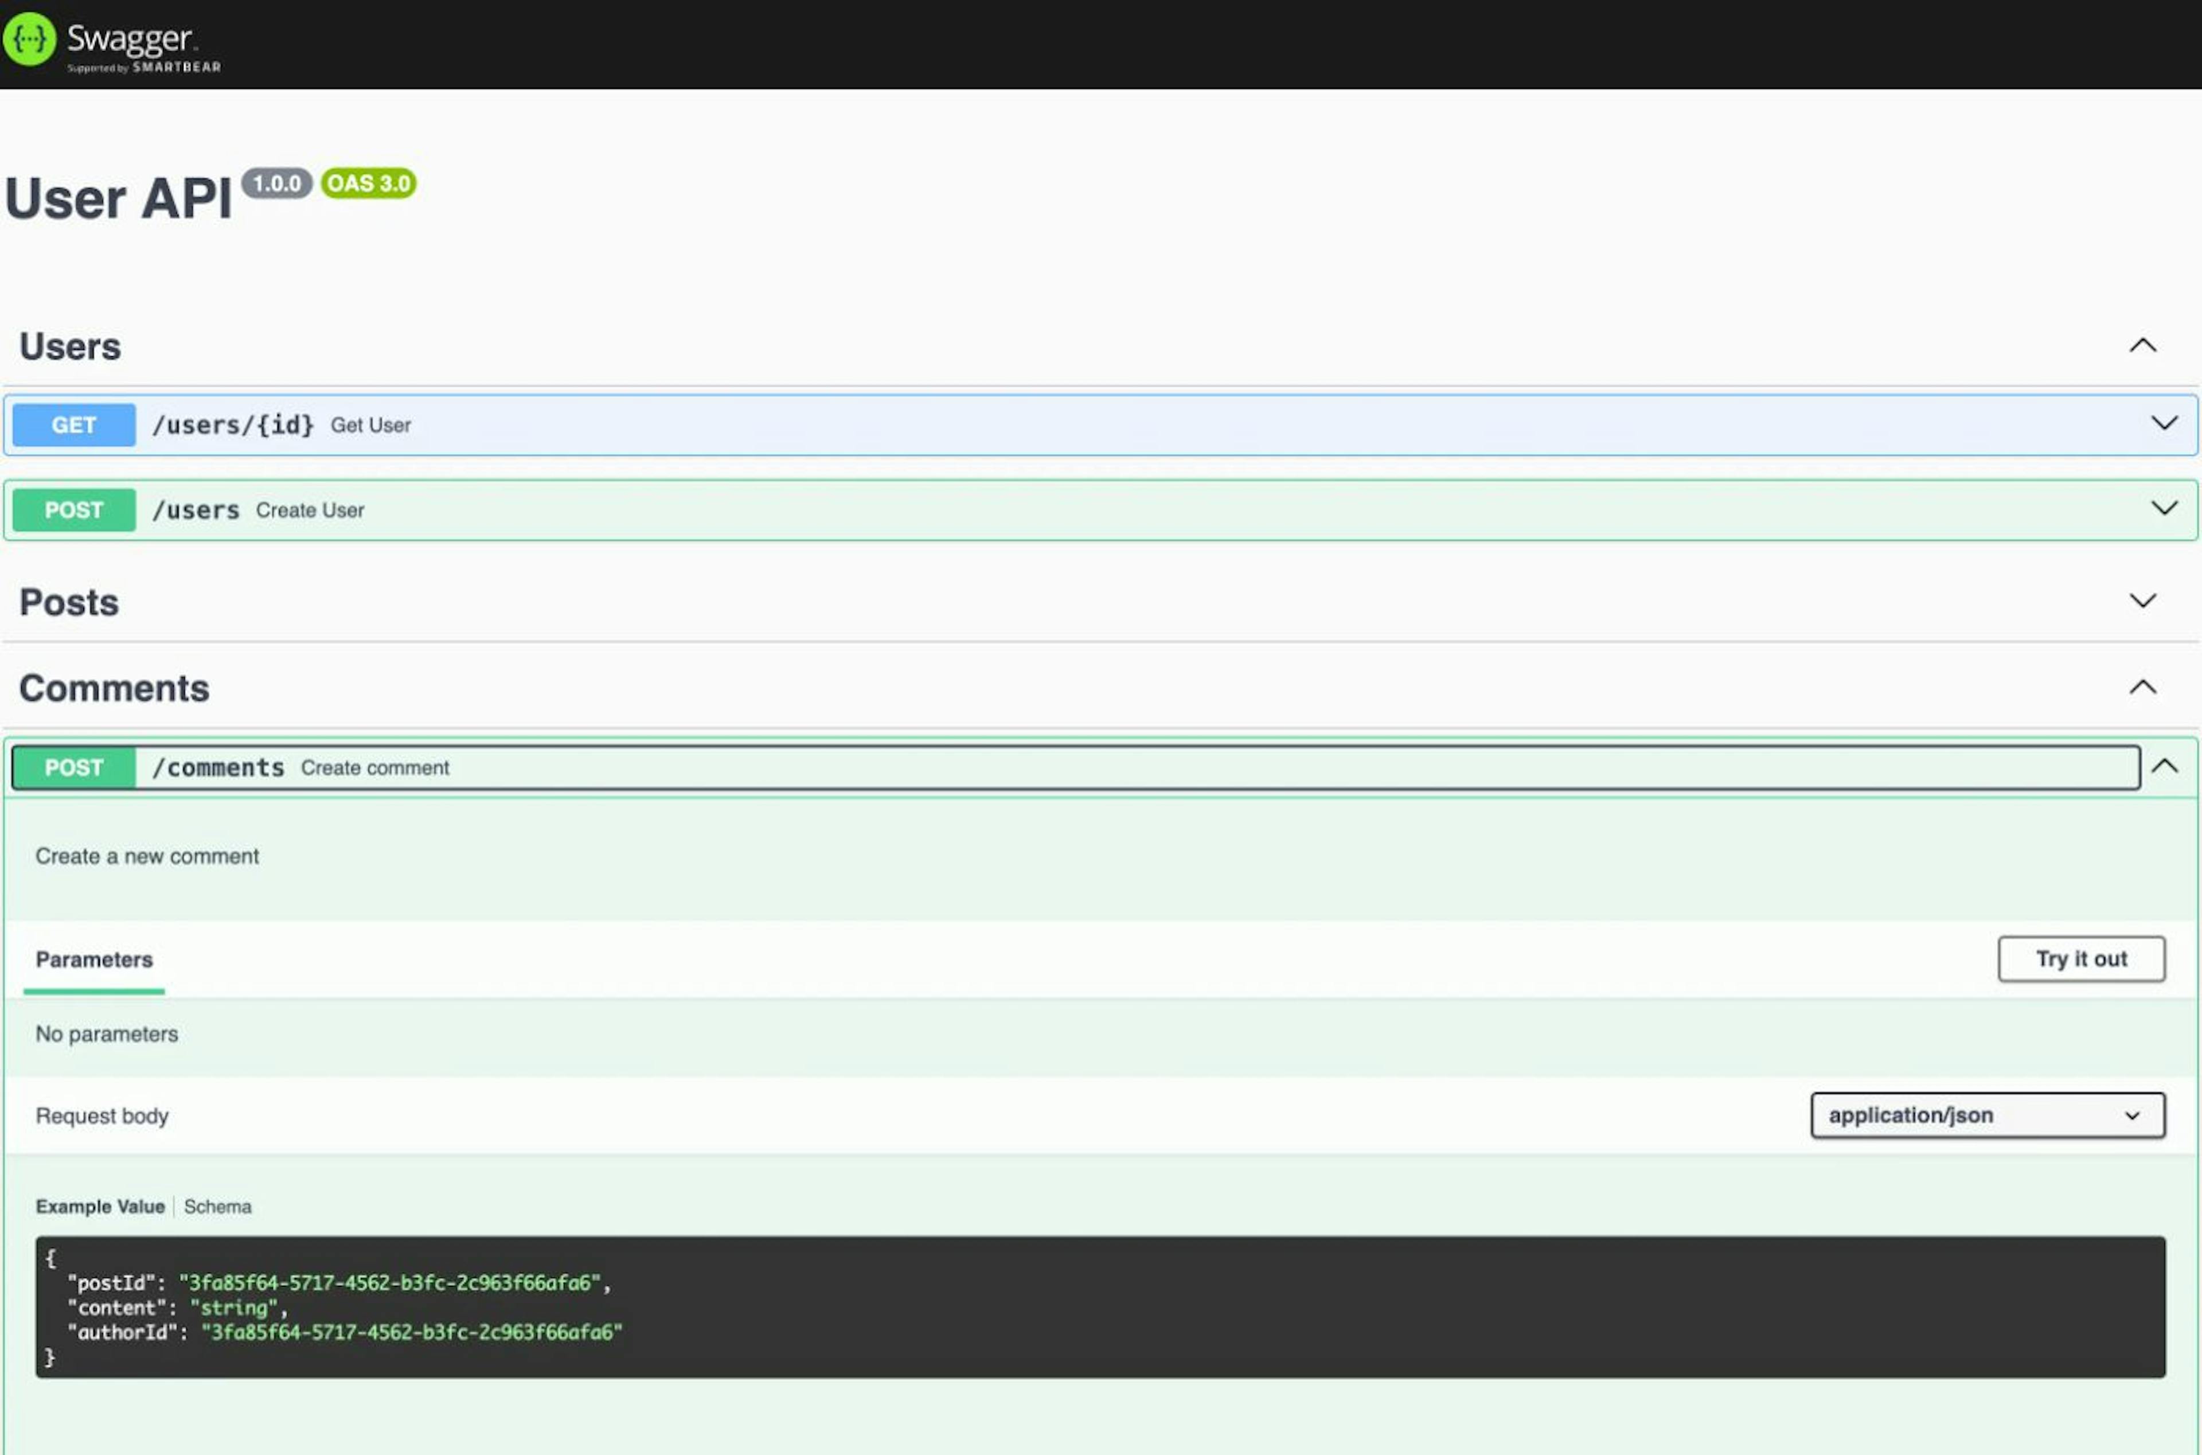
Task: Click the GET method badge
Action: 74,425
